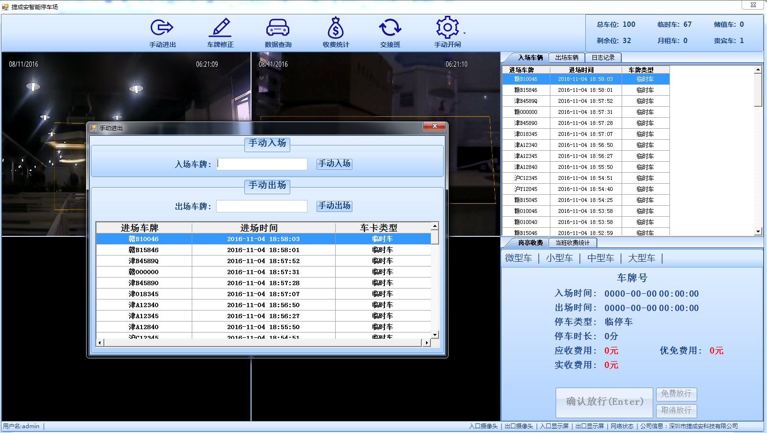Open 收费统计 fee statistics
Viewport: 767px width, 433px height.
coord(335,33)
